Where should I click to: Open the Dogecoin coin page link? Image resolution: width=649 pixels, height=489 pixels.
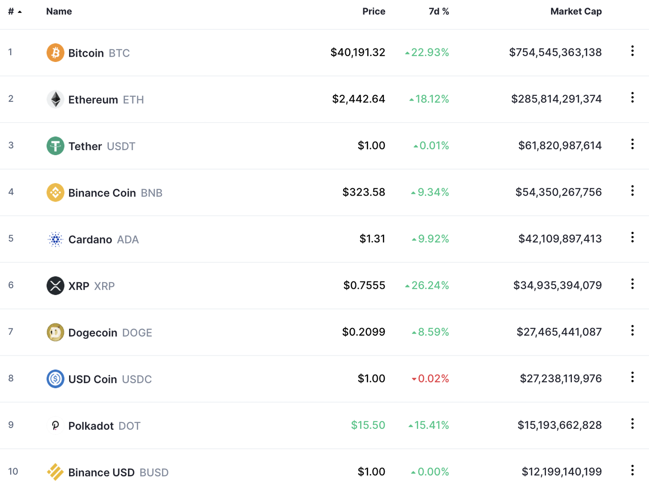[x=92, y=332]
